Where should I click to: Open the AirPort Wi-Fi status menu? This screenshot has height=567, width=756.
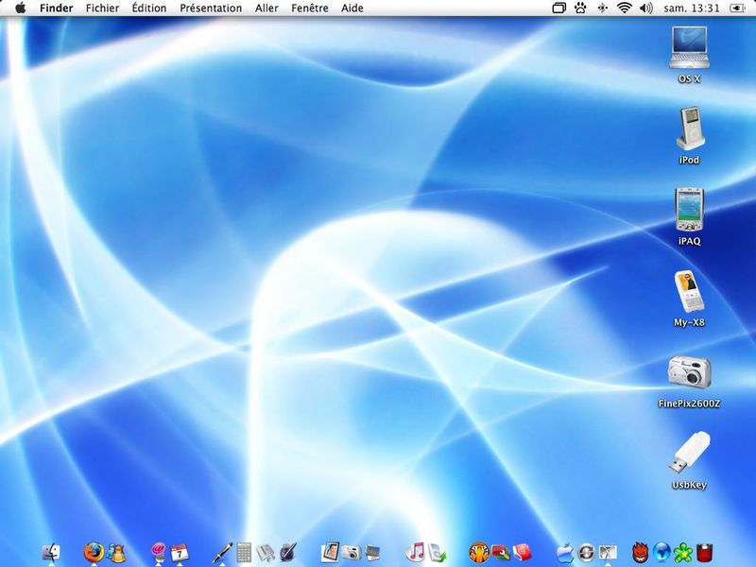[625, 9]
